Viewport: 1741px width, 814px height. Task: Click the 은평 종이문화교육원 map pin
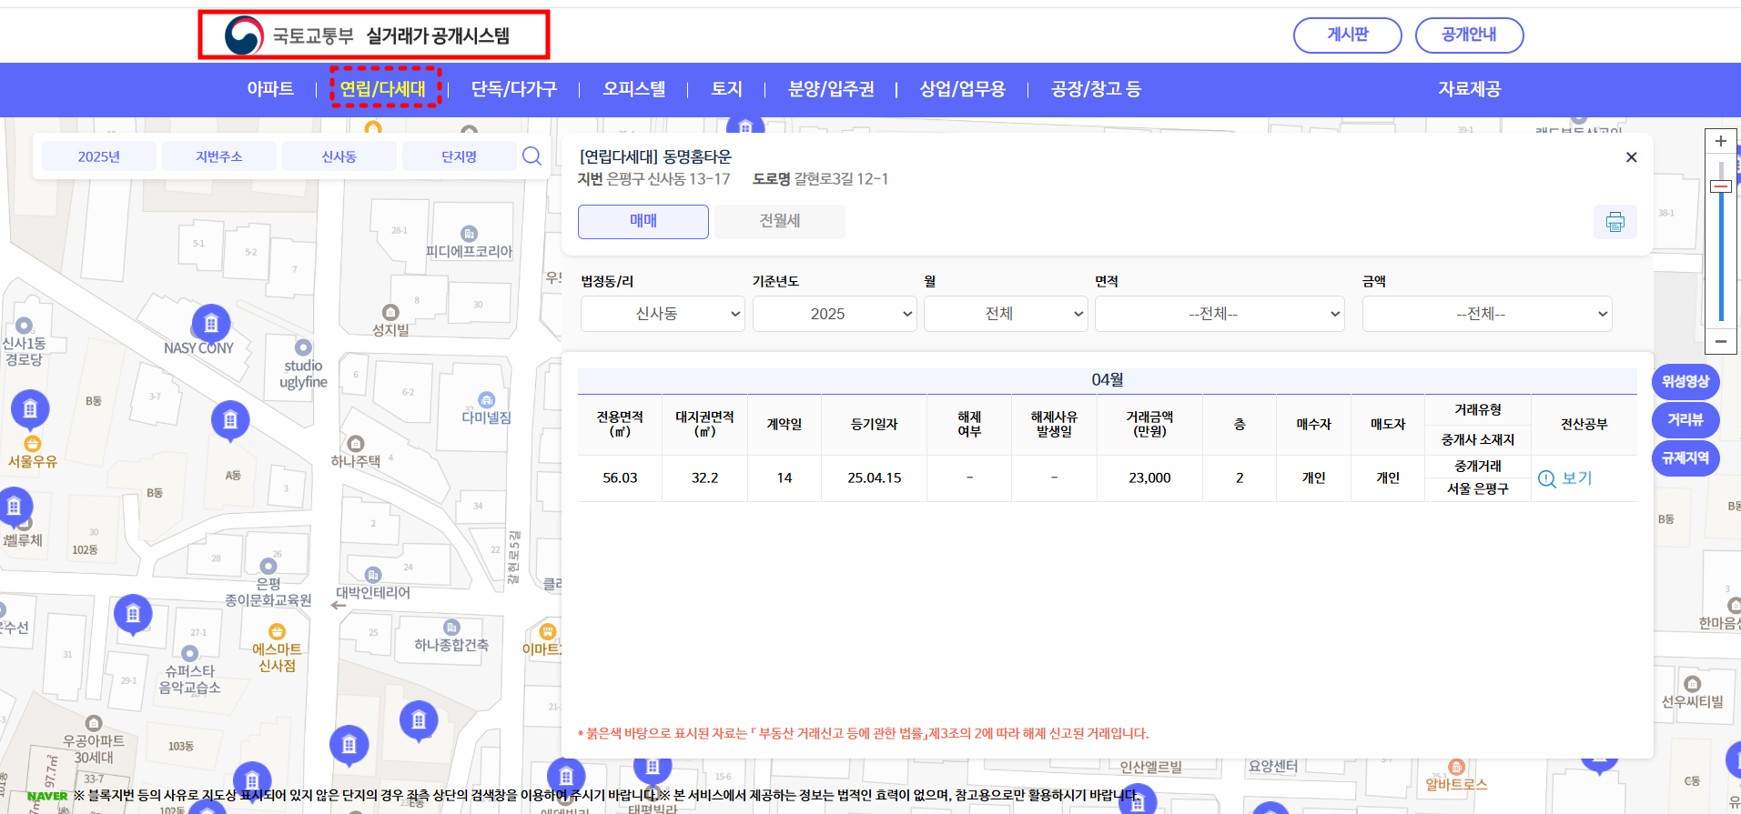point(268,566)
